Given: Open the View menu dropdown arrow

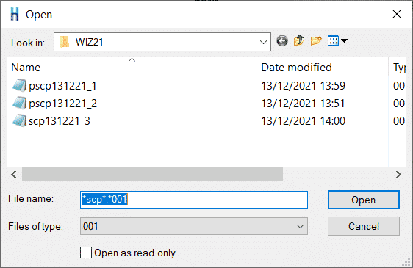Looking at the screenshot, I should pos(344,41).
